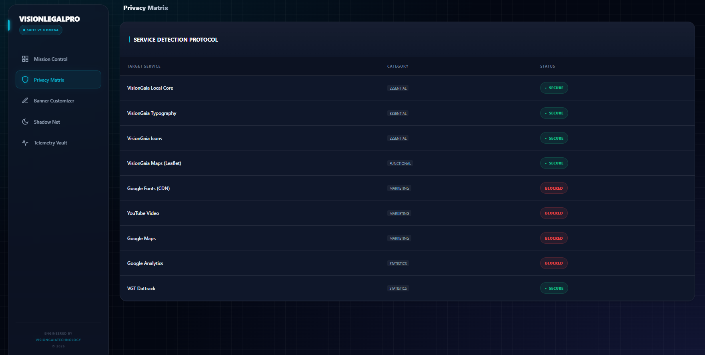Screen dimensions: 705x355
Task: Click STATISTICS tag of VGT Dattrack
Action: tap(398, 288)
